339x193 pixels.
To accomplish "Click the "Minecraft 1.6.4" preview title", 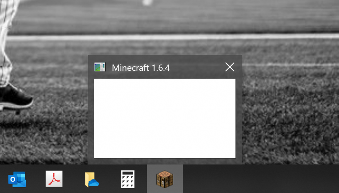I will (141, 68).
